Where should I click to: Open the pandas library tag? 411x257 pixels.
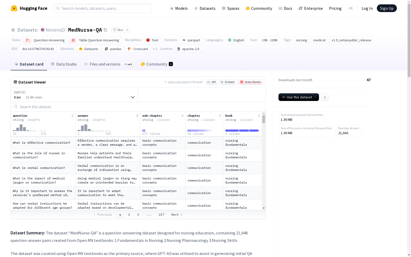[113, 49]
